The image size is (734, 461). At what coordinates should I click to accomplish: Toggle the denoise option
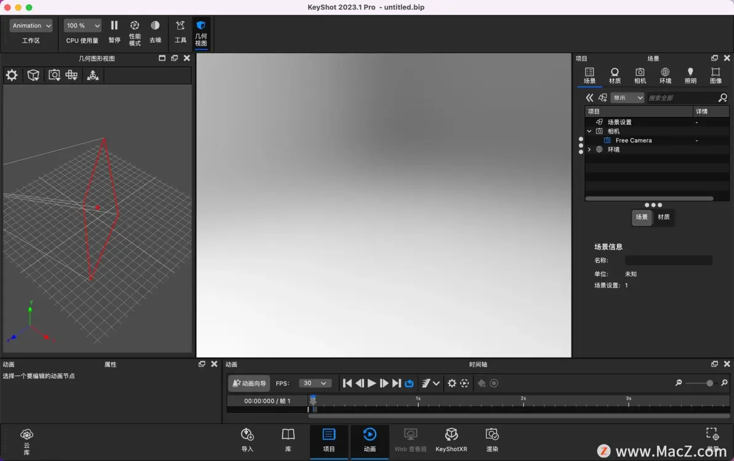tap(155, 31)
